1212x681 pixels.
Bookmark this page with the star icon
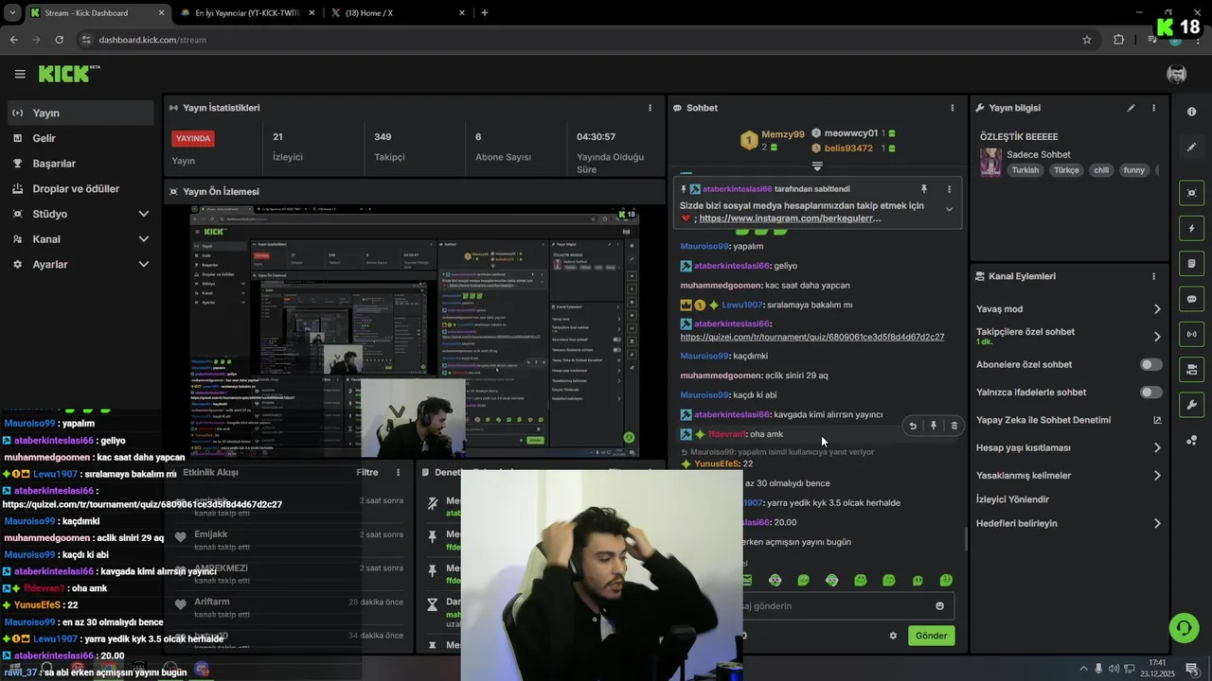[x=1087, y=40]
